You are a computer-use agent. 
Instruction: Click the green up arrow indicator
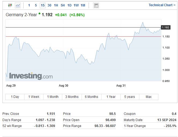(x=39, y=13)
